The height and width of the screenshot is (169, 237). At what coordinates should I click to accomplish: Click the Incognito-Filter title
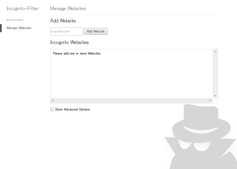[23, 8]
